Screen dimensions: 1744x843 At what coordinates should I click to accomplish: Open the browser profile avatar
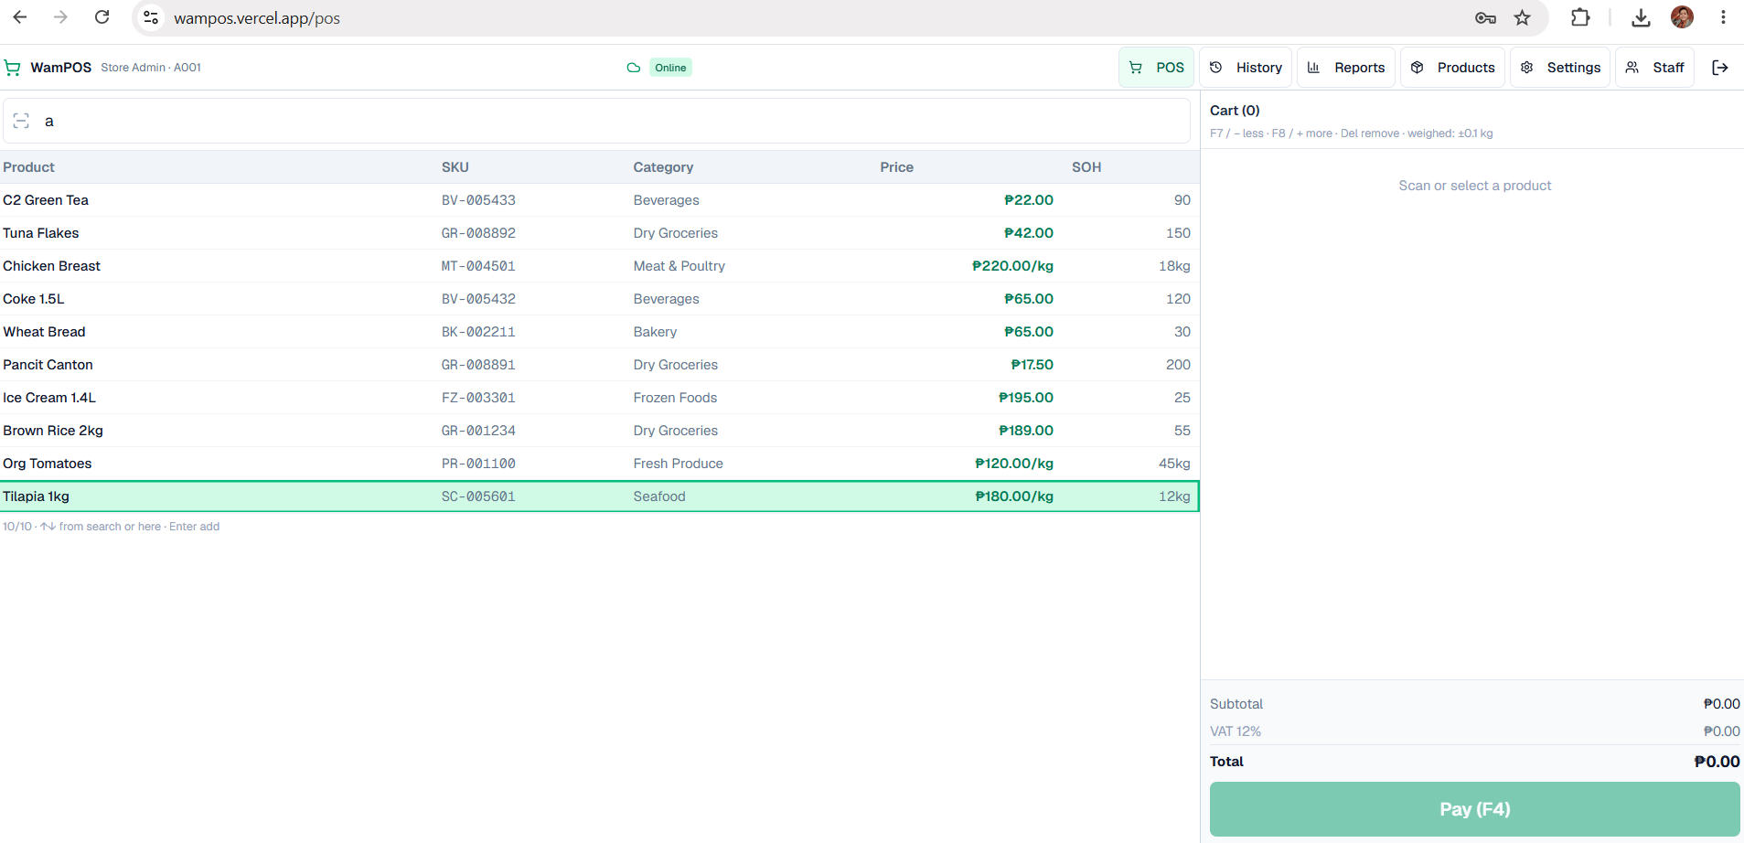[1682, 17]
